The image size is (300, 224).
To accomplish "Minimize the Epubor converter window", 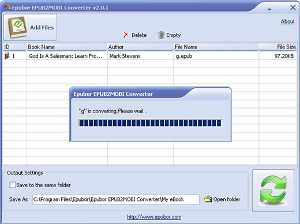I will 269,9.
